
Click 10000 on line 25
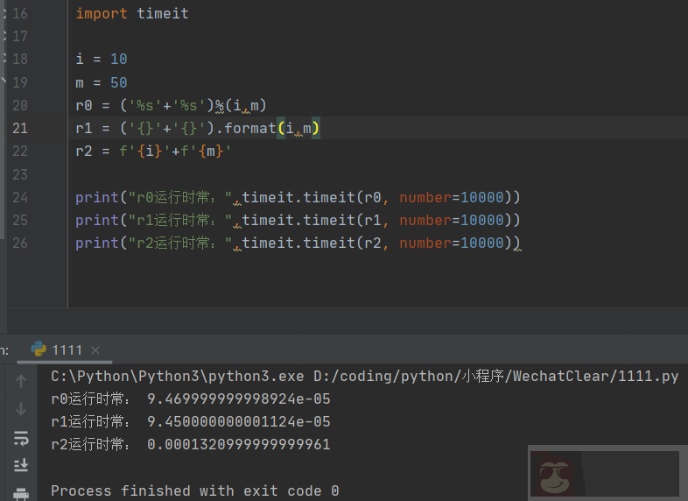click(x=482, y=221)
